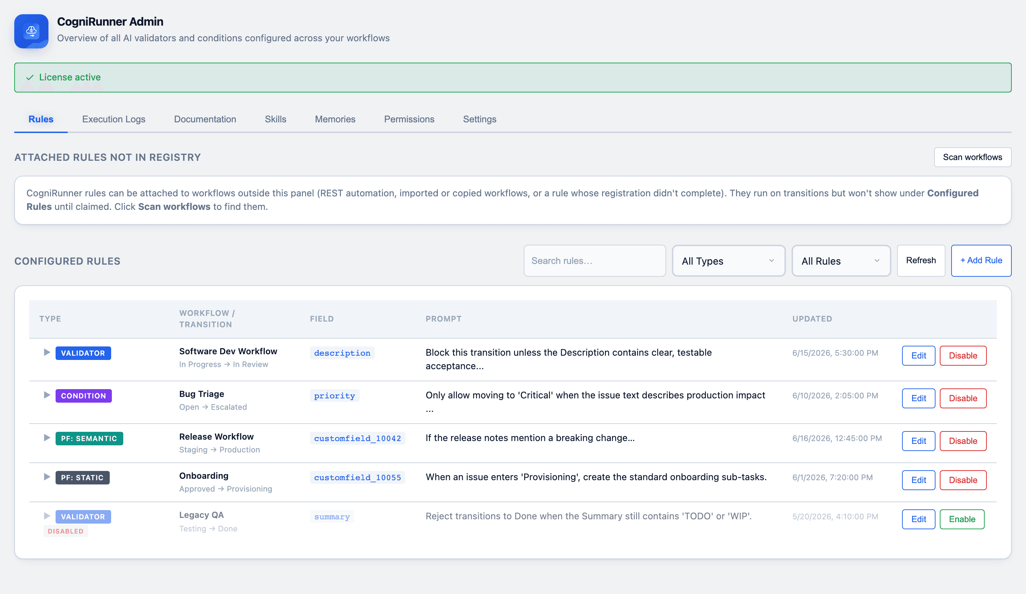Viewport: 1026px width, 594px height.
Task: Click the Bug Triage workflow name
Action: coord(202,394)
